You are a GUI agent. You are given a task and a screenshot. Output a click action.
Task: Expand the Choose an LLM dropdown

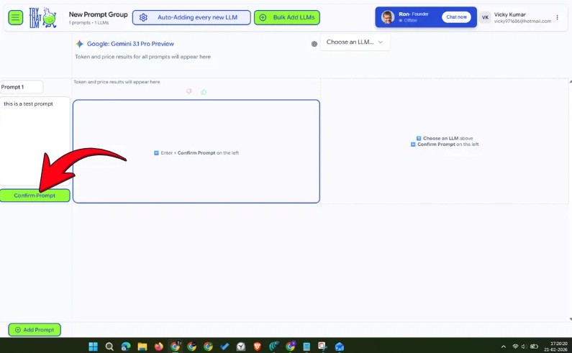(355, 42)
